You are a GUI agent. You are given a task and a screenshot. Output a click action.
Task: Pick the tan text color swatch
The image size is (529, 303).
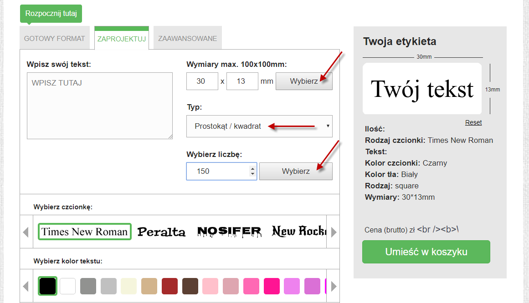click(x=149, y=286)
